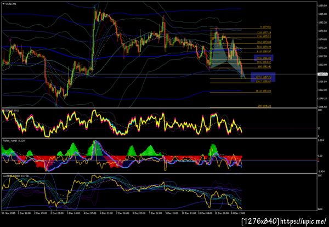Click the 127.2 Fibonacci level label
The height and width of the screenshot is (227, 329).
(263, 77)
